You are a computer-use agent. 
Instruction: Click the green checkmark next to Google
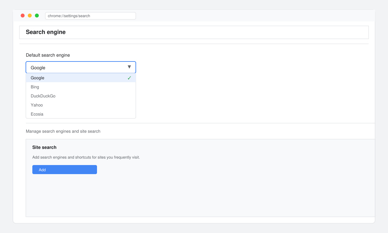(x=129, y=78)
